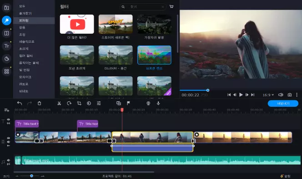Image resolution: width=302 pixels, height=179 pixels.
Task: Toggle video track visibility eye
Action: 9,138
